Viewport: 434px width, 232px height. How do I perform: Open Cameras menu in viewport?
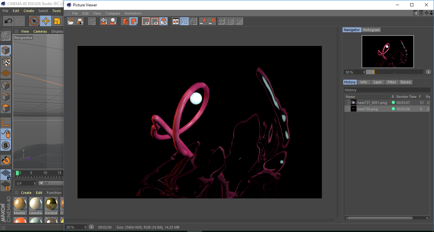[x=40, y=31]
